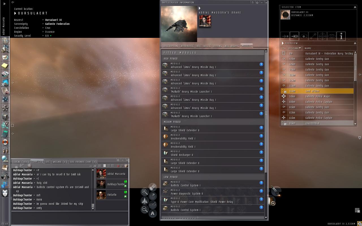This screenshot has width=362, height=226.
Task: Click the zoom in magnifier on ship HUD
Action: pos(145,192)
